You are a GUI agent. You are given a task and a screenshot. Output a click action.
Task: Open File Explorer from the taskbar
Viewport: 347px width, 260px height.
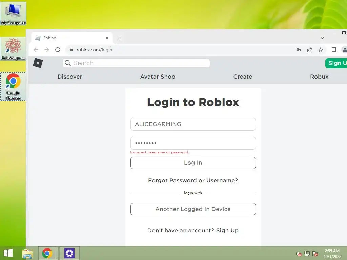point(27,253)
